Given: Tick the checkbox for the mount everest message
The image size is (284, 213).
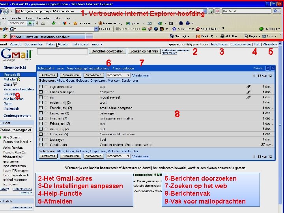Looking at the screenshot, I should click(41, 97).
